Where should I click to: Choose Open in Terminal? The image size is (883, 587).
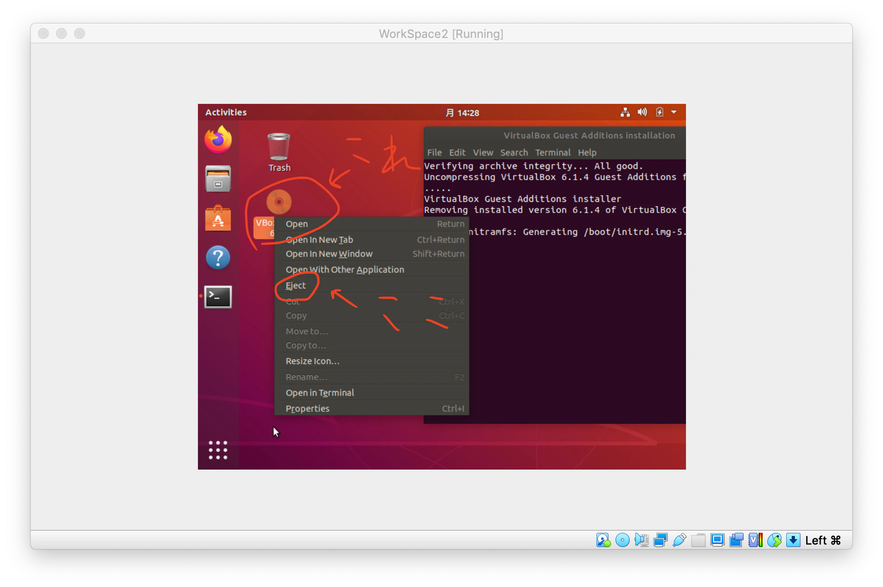coord(371,393)
